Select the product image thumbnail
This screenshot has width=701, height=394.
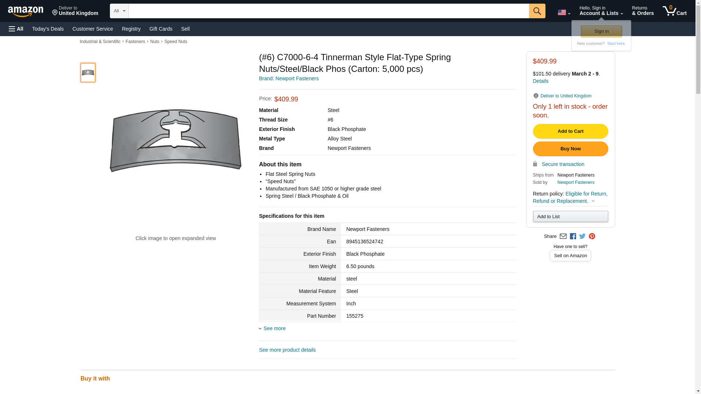(x=88, y=73)
